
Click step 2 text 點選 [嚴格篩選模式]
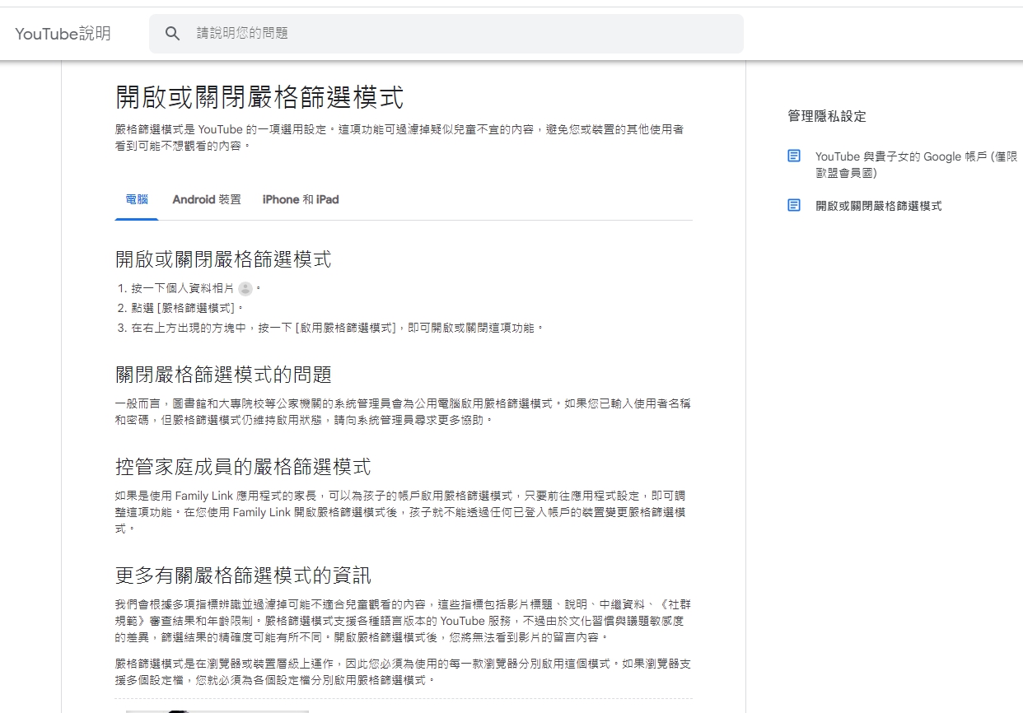(188, 308)
